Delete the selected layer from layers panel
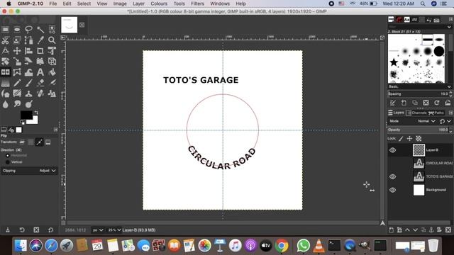Image resolution: width=454 pixels, height=255 pixels. tap(448, 229)
